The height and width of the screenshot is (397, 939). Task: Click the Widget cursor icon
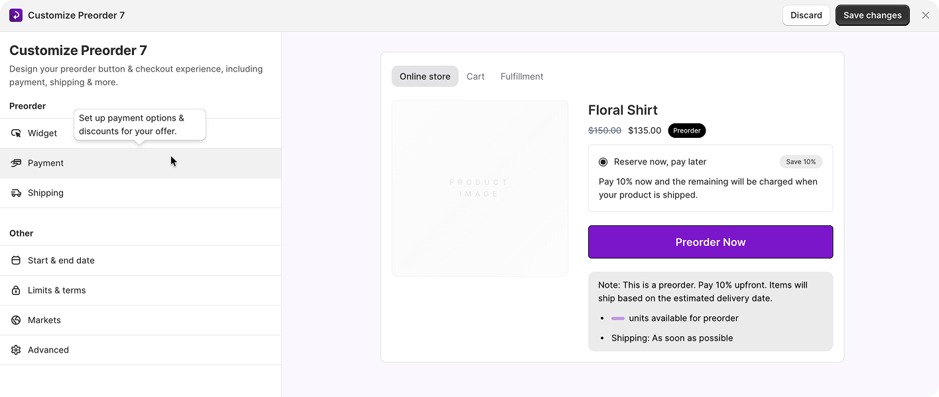pyautogui.click(x=16, y=133)
